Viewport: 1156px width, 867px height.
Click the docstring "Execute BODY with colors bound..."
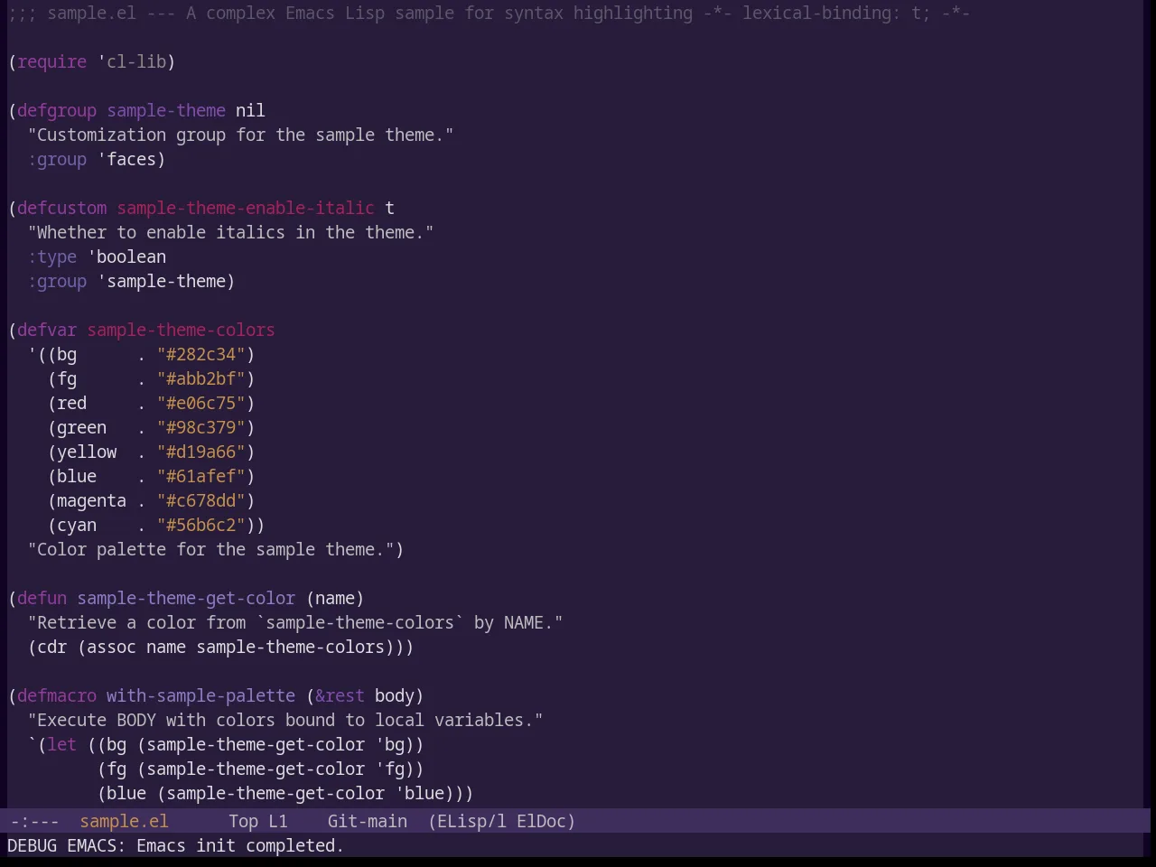285,720
